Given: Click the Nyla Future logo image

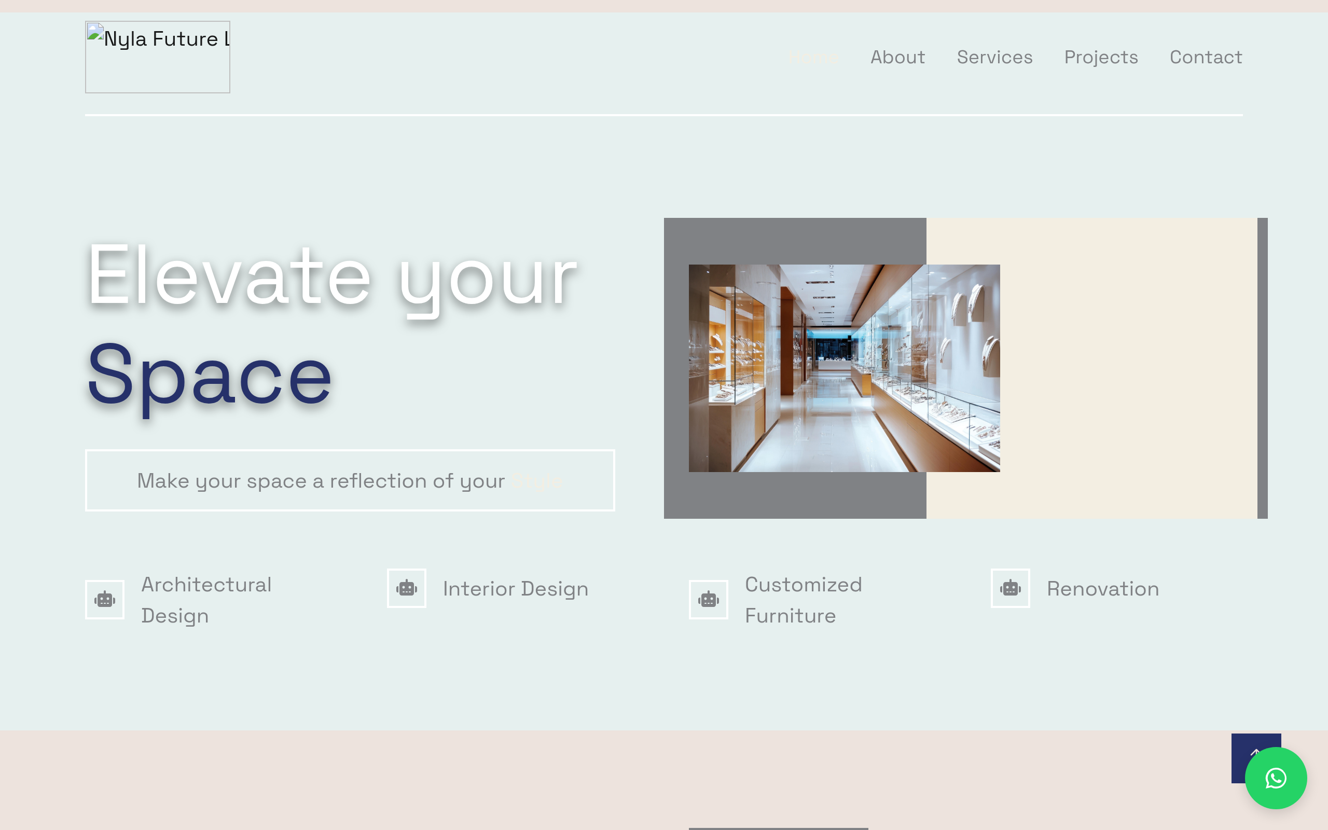Looking at the screenshot, I should pyautogui.click(x=158, y=57).
